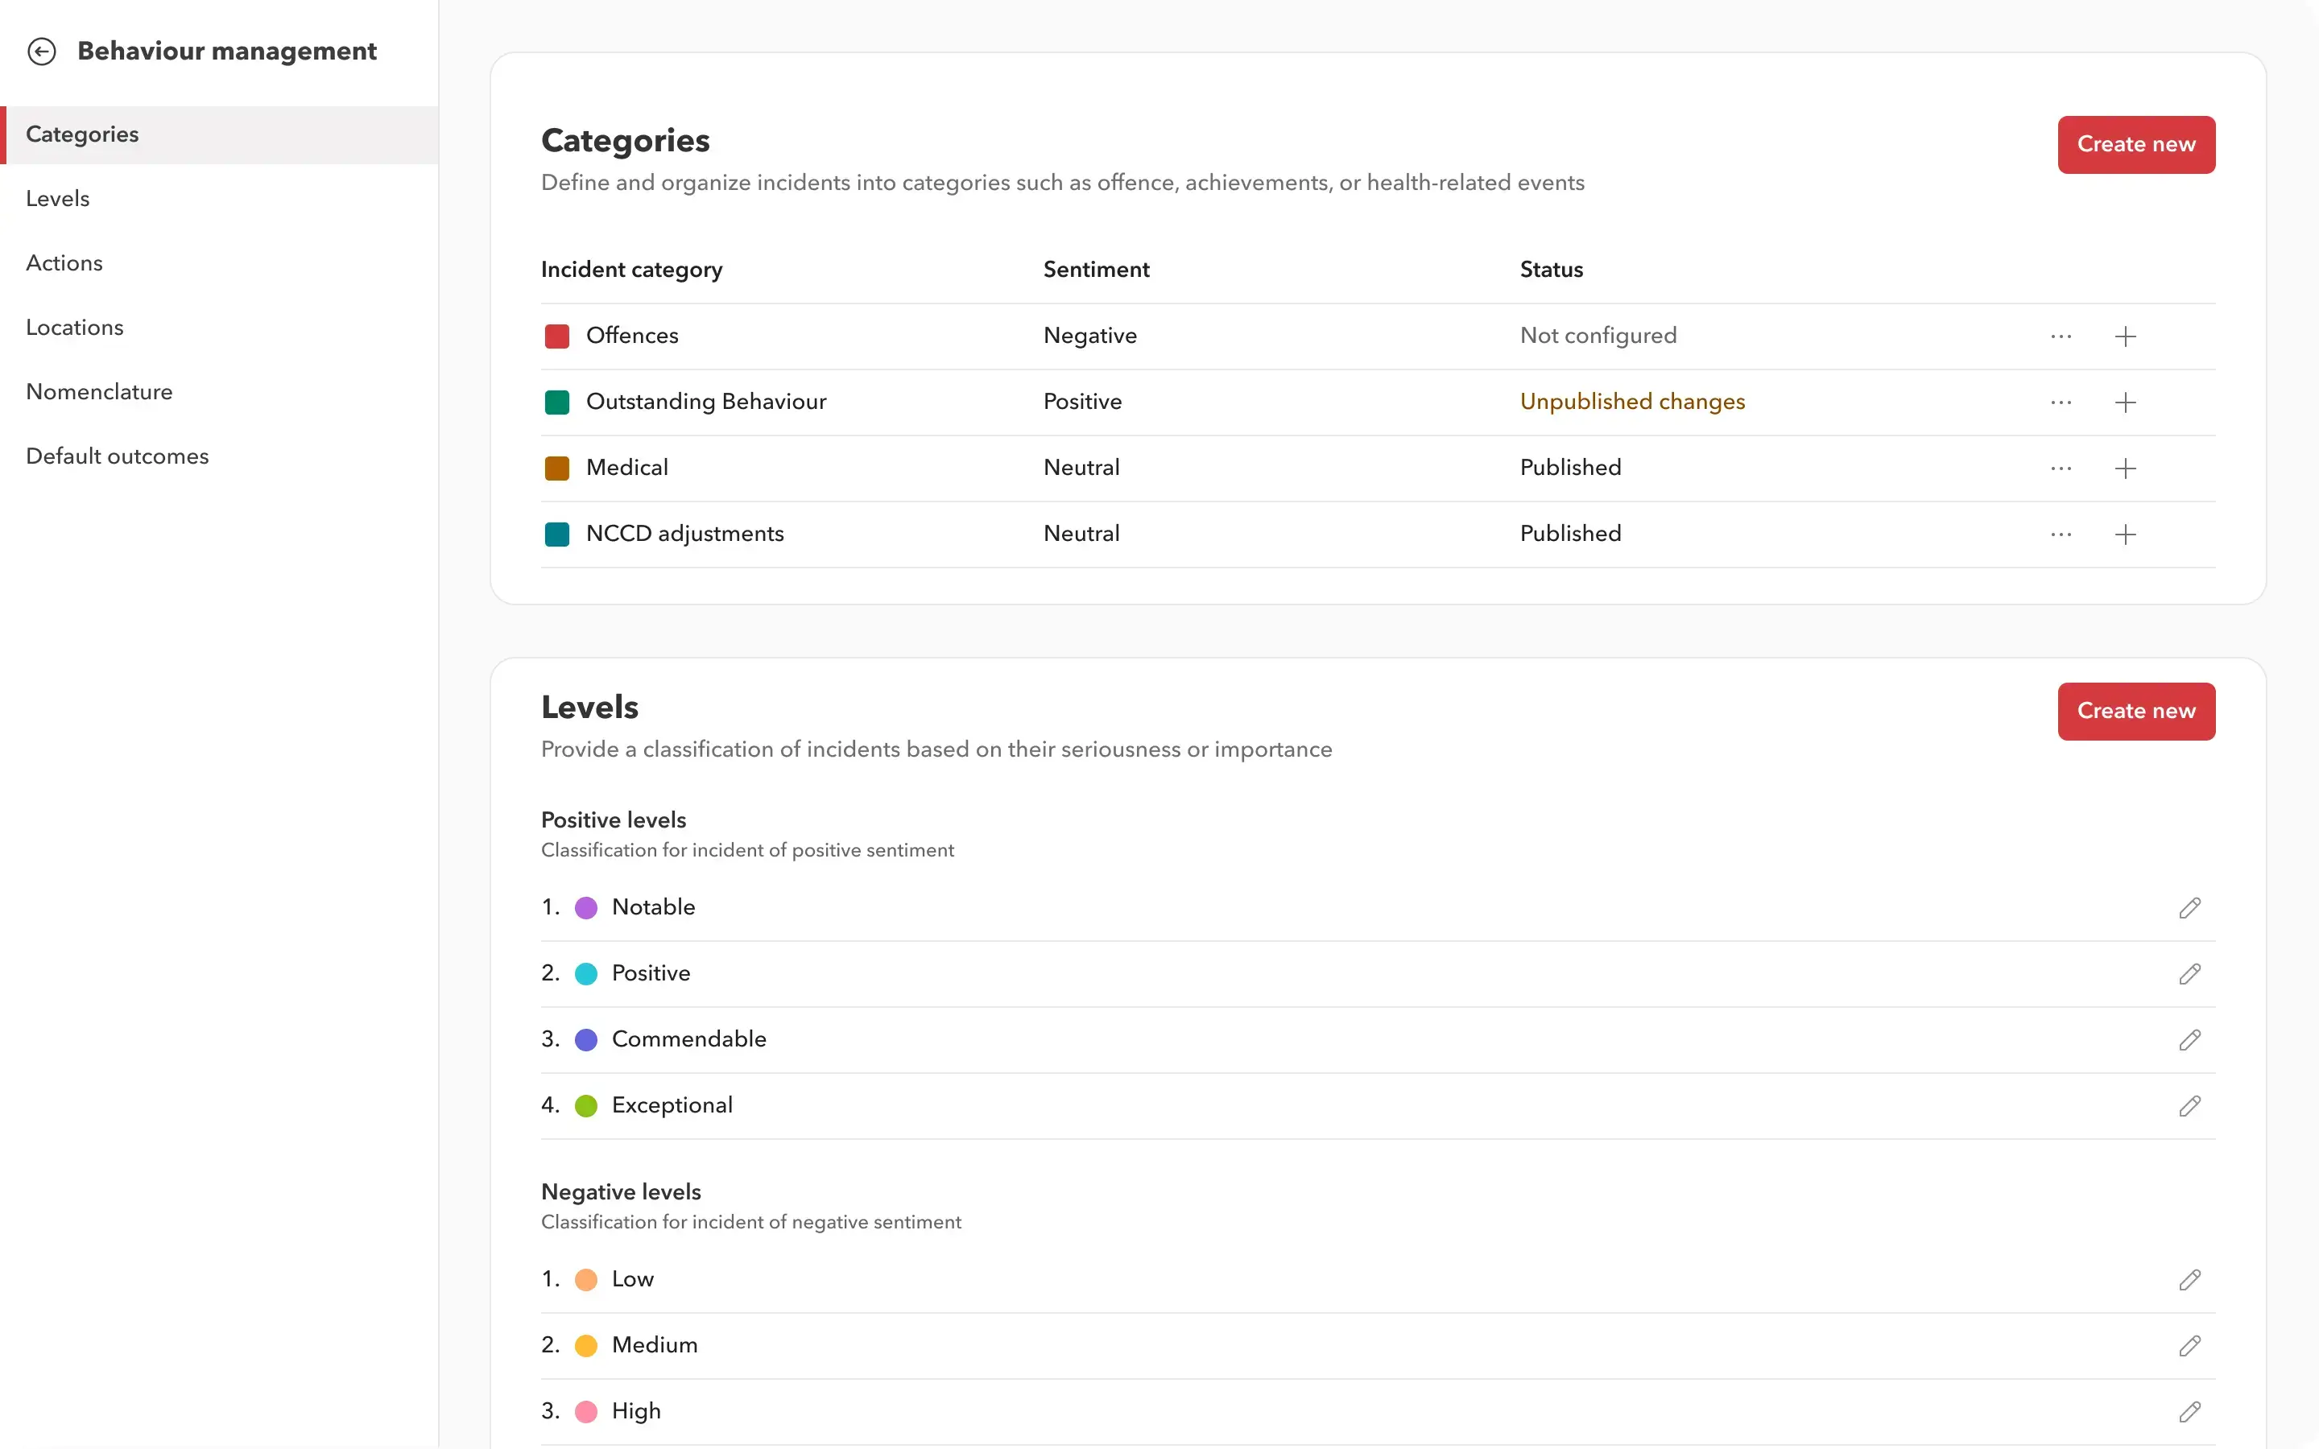Click the edit icon for Positive level

[x=2189, y=973]
